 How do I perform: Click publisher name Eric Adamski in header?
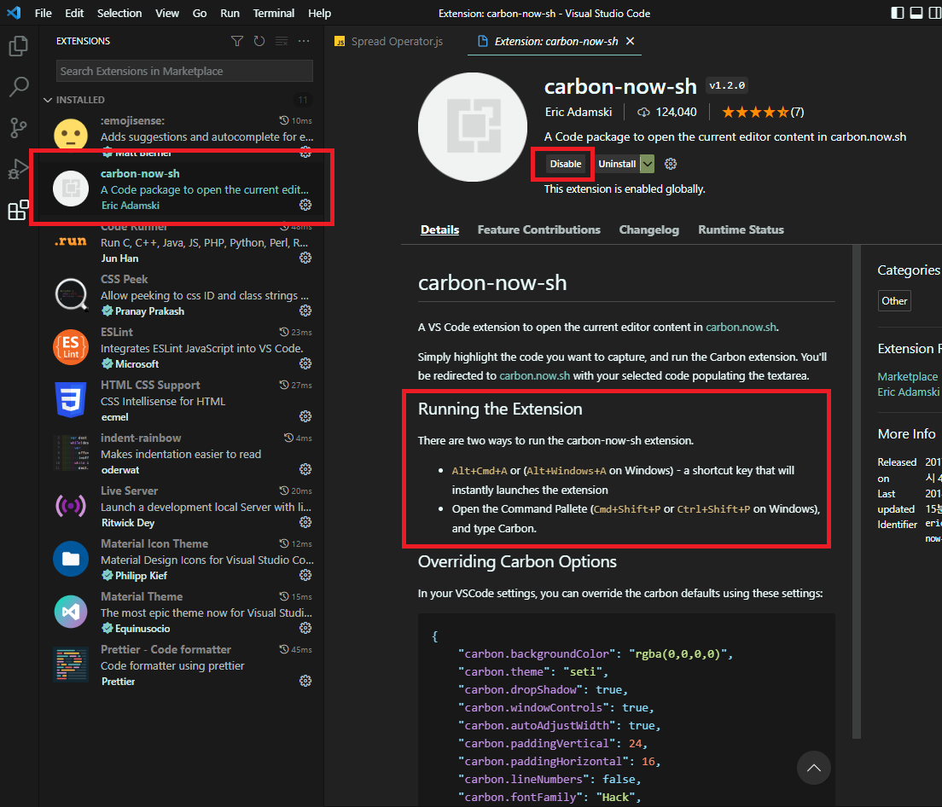click(578, 112)
